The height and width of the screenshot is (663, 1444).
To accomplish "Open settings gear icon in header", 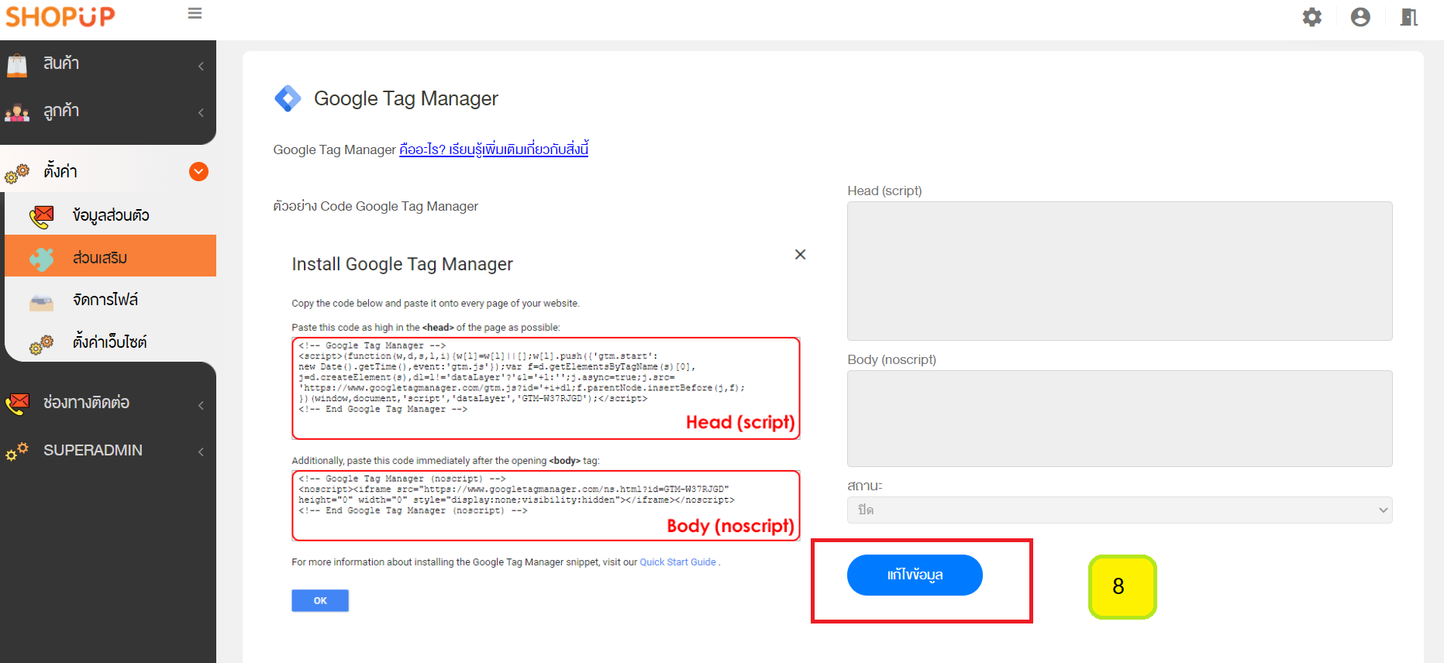I will 1311,17.
